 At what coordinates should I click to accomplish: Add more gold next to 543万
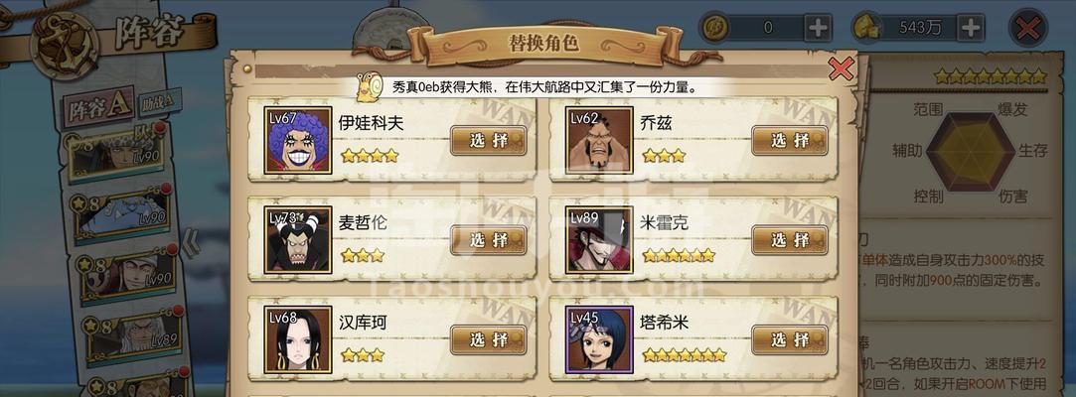pos(971,28)
